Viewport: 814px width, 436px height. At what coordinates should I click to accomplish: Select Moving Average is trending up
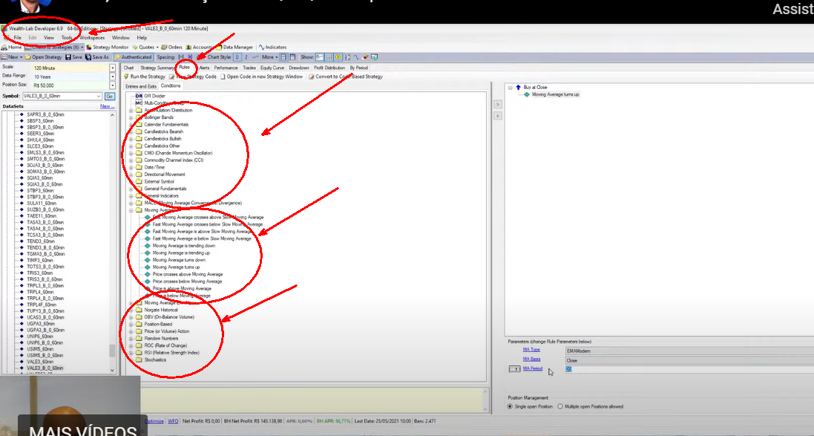[x=181, y=253]
